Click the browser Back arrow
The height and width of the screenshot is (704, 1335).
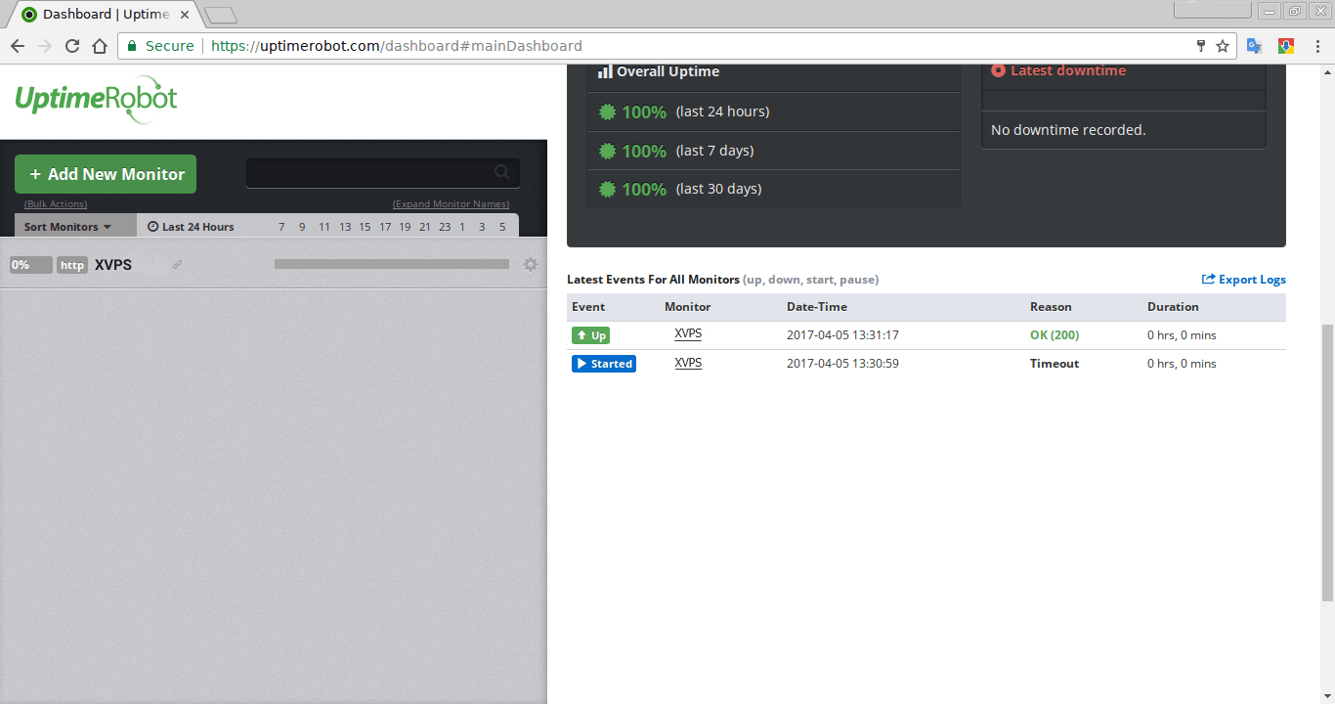pos(18,46)
